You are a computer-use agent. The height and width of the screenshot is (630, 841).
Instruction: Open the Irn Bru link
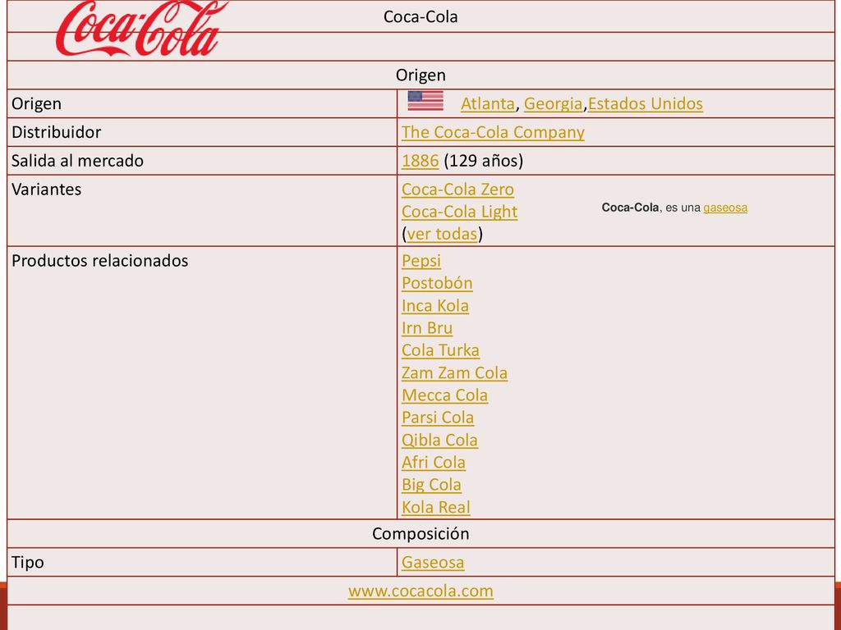427,328
